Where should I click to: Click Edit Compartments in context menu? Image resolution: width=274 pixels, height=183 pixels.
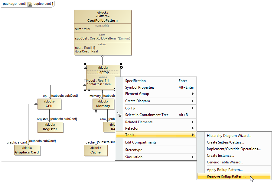coord(141,142)
